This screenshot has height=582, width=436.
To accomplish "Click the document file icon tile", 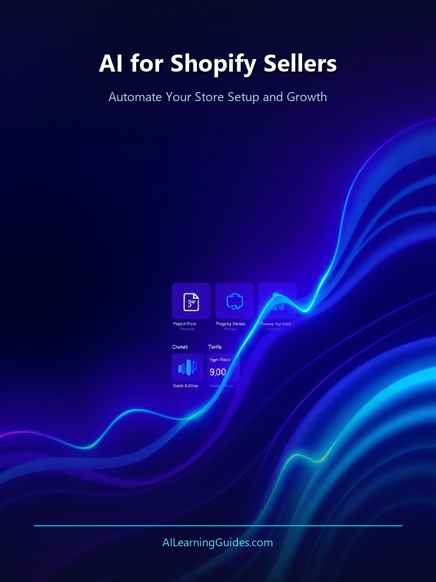I will 191,301.
